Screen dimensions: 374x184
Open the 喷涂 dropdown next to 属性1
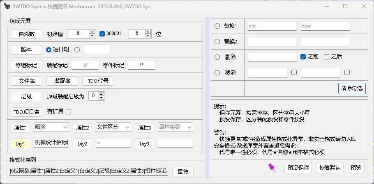tap(51, 127)
